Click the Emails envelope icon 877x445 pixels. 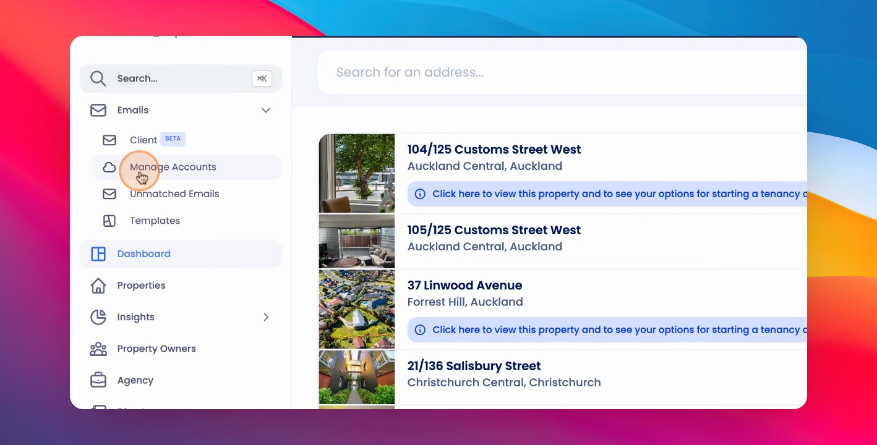point(98,110)
